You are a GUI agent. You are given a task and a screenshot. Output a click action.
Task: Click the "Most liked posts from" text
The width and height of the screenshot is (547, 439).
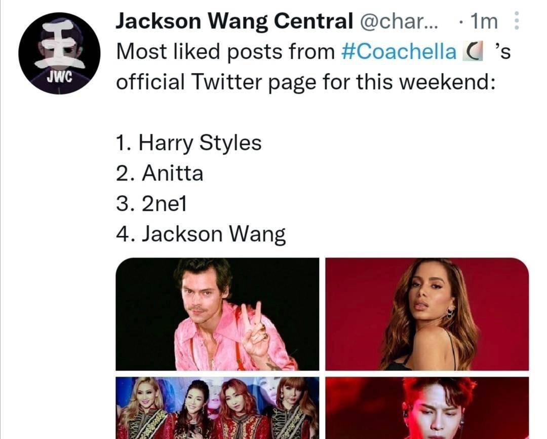[x=225, y=52]
